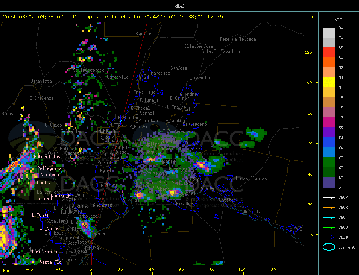This screenshot has width=359, height=275.
Task: Click the L_Tunas place label
Action: click(40, 215)
